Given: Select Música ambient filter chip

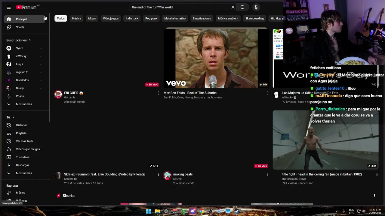Looking at the screenshot, I should tap(228, 18).
